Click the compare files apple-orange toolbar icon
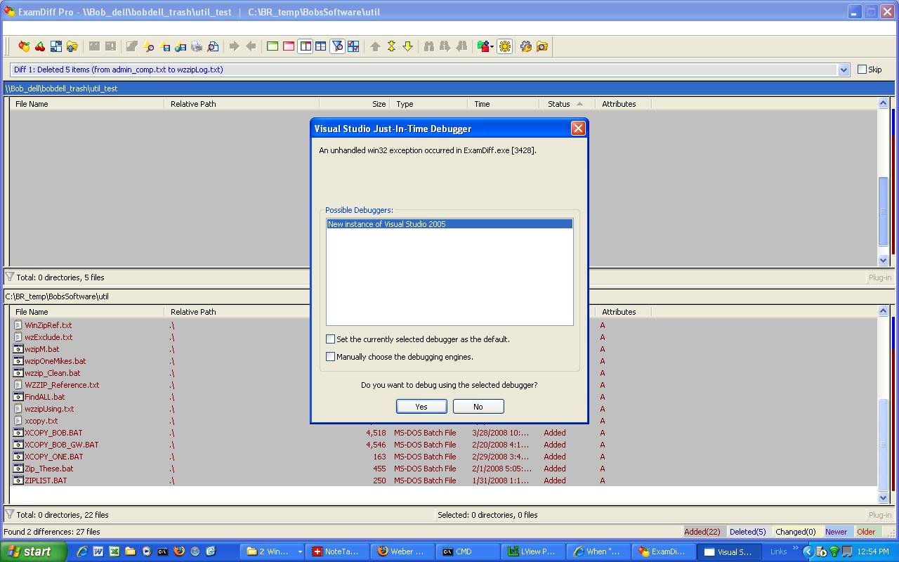 (x=24, y=46)
